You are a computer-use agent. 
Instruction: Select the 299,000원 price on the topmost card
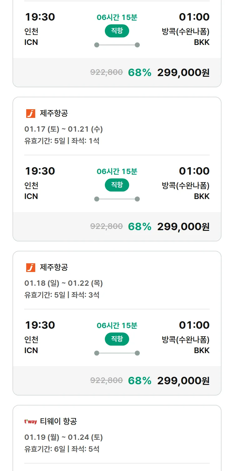183,73
